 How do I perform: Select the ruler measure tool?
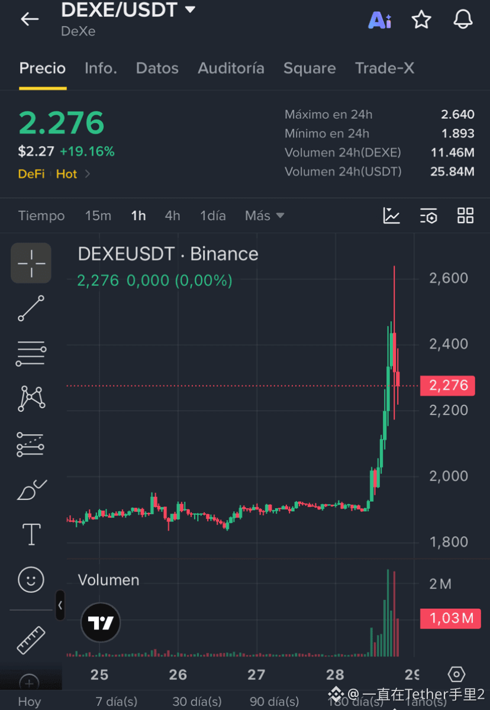[31, 640]
